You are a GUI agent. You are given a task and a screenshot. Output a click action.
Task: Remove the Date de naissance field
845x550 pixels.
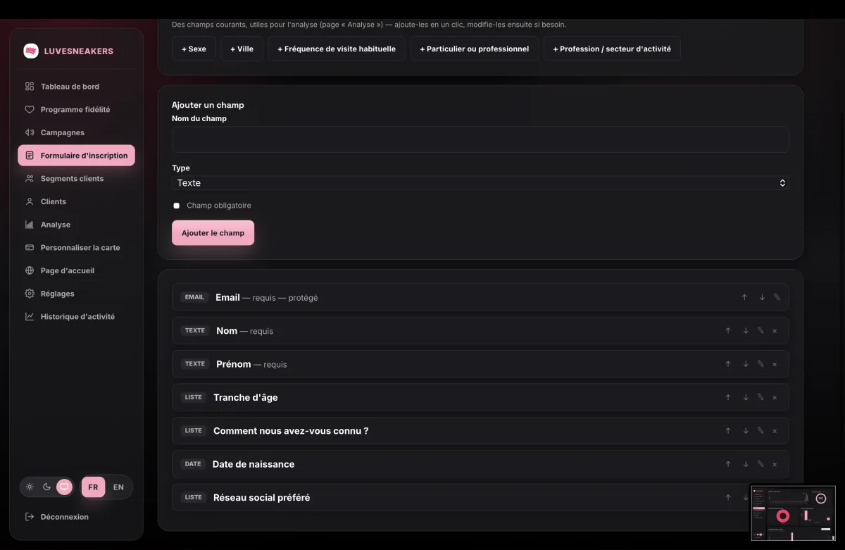tap(775, 464)
